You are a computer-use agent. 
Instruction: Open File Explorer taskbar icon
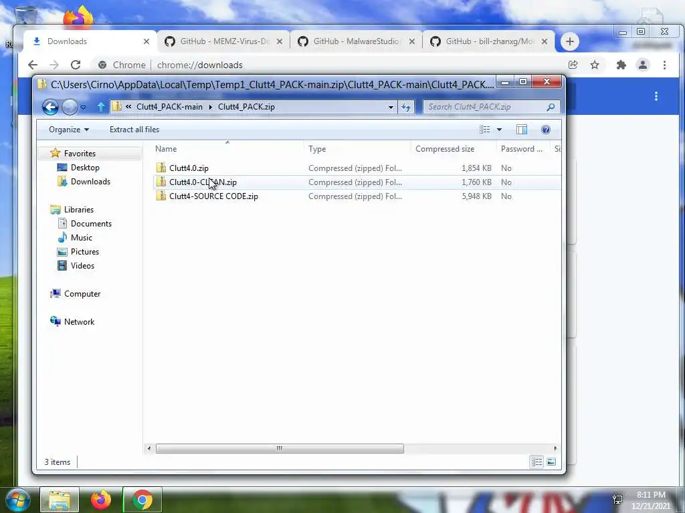point(60,500)
